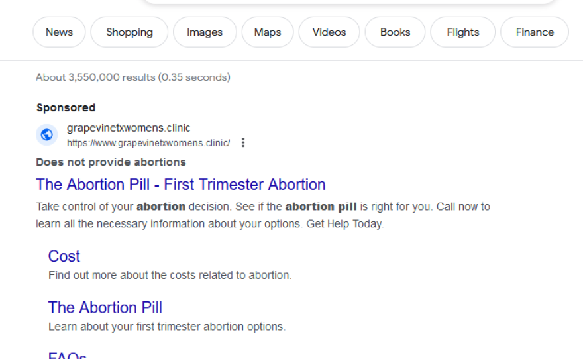Click the grapevinetxwomens.clinic site name
The width and height of the screenshot is (583, 359).
pos(129,128)
